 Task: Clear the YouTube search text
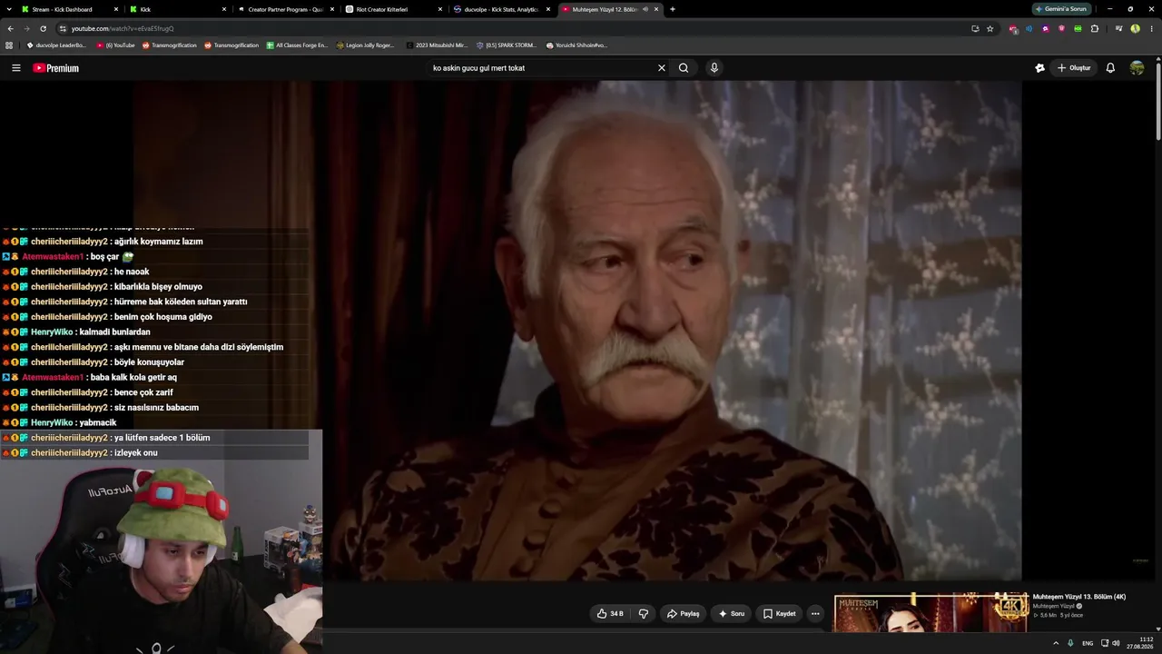662,68
